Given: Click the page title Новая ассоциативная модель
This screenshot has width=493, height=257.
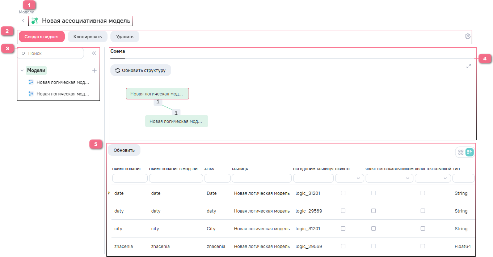Looking at the screenshot, I should pos(86,21).
